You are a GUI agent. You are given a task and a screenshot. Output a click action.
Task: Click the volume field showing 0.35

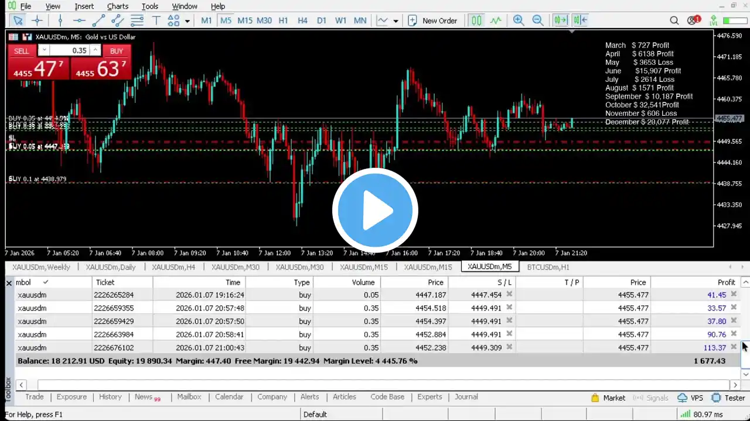[70, 51]
